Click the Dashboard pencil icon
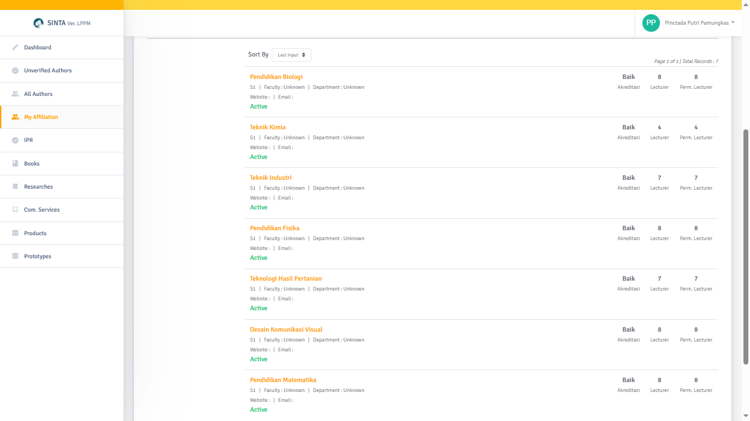The image size is (750, 421). (15, 48)
